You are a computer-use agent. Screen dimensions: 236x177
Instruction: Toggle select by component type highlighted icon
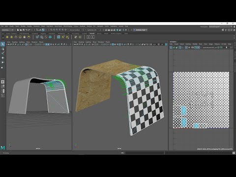(x=43, y=30)
